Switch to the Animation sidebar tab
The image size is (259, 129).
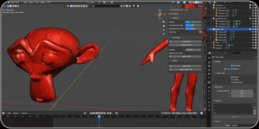tap(205, 13)
